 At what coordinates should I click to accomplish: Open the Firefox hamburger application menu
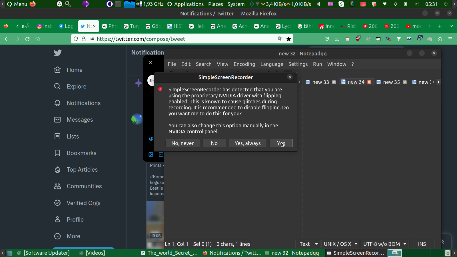pyautogui.click(x=450, y=39)
